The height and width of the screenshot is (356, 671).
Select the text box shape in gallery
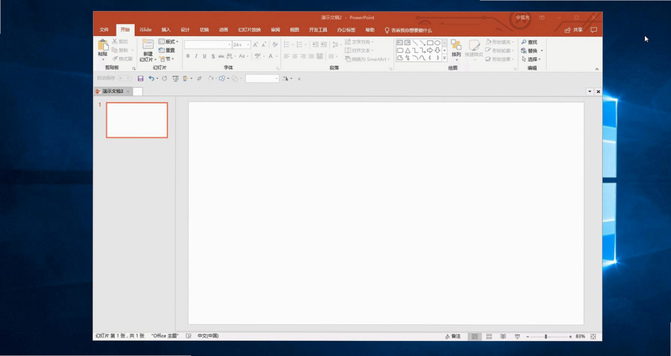(400, 43)
